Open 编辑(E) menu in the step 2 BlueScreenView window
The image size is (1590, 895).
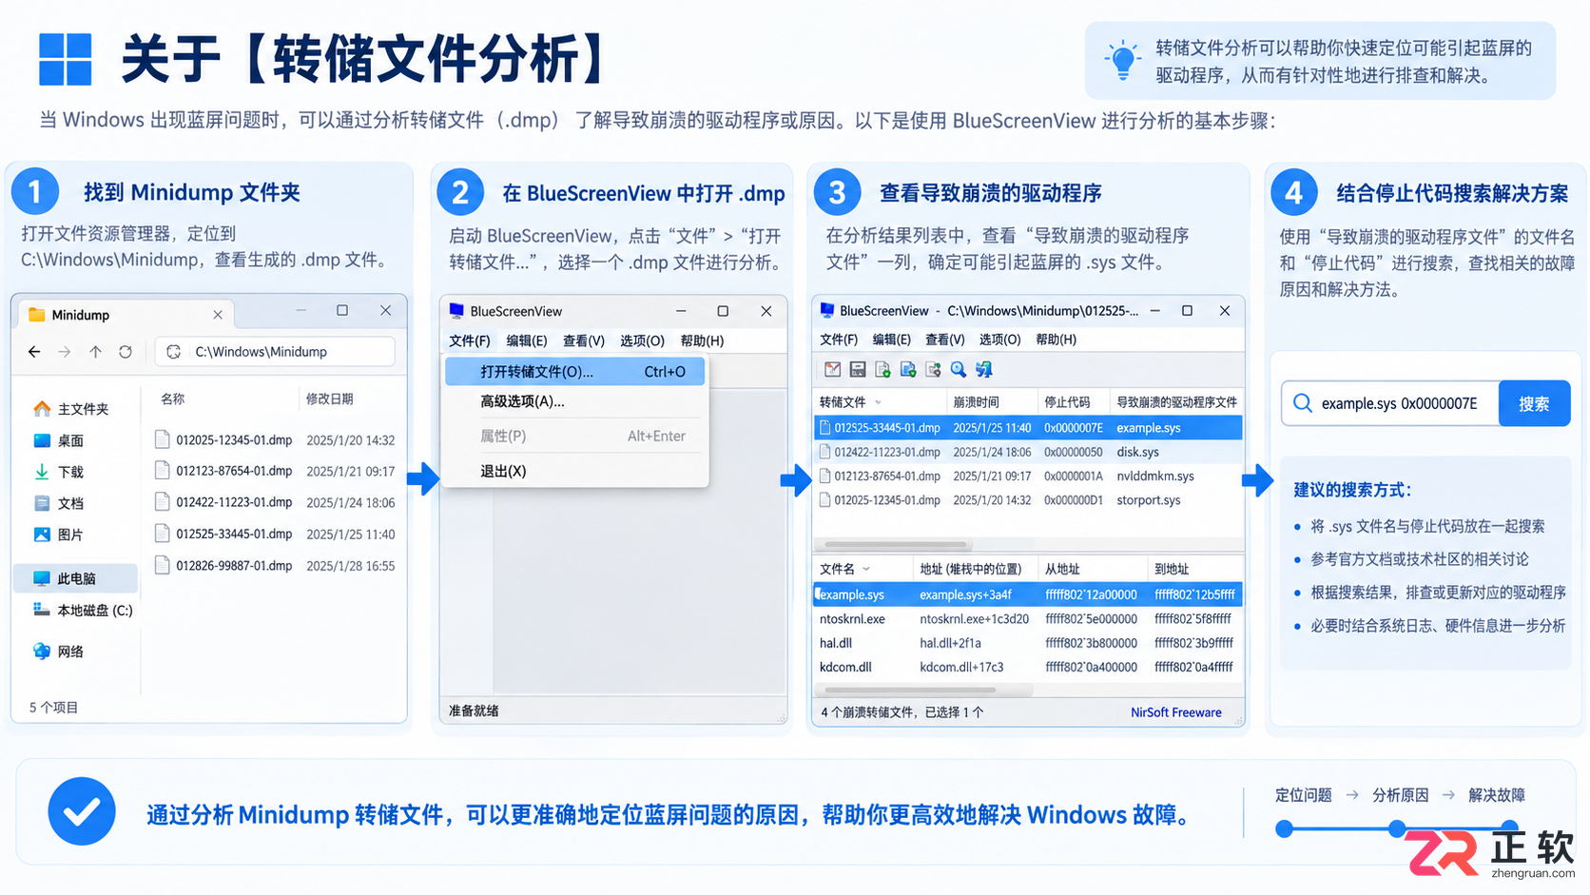[527, 340]
